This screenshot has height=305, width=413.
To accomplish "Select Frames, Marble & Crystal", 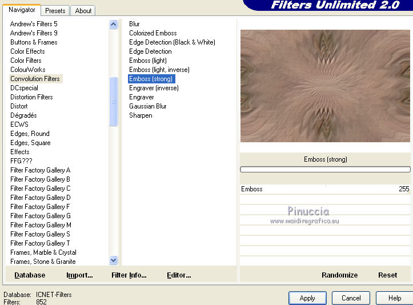I will point(43,252).
